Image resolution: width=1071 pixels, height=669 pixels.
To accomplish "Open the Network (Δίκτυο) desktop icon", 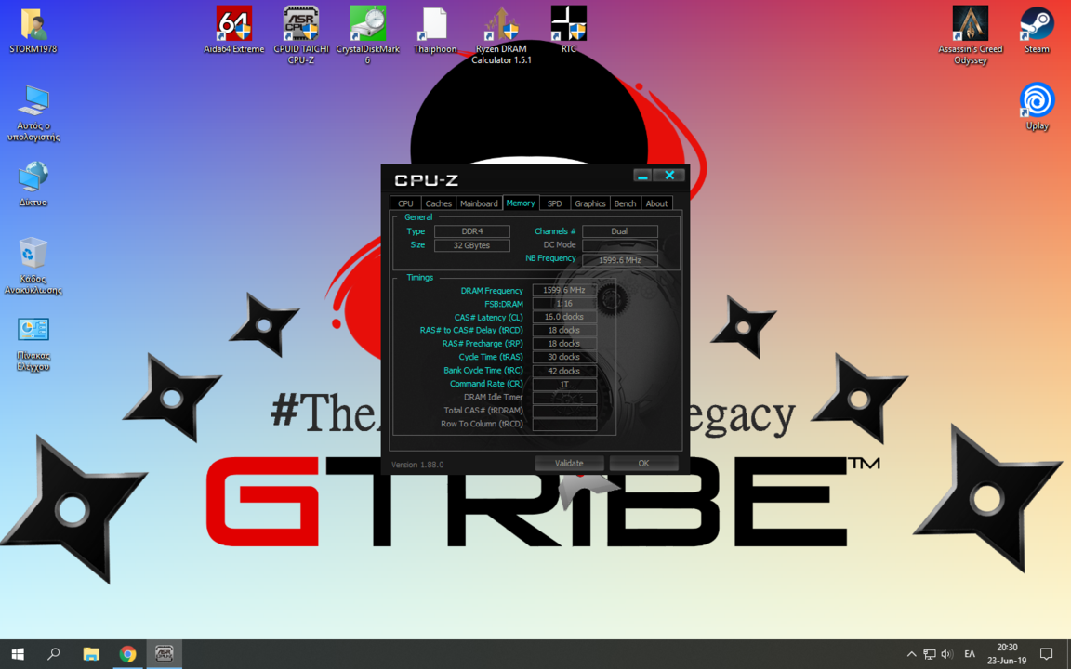I will coord(33,184).
